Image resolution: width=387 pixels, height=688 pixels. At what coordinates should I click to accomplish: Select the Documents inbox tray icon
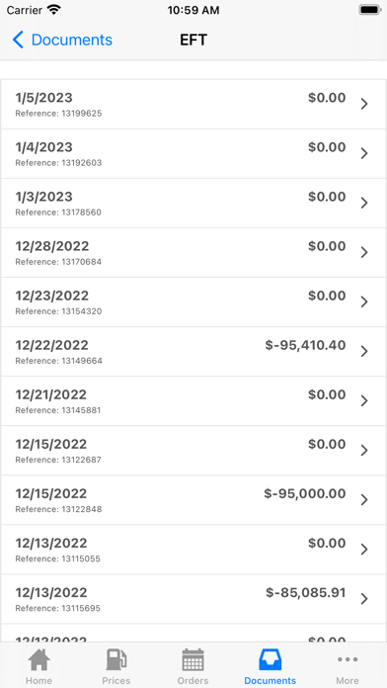pyautogui.click(x=270, y=660)
